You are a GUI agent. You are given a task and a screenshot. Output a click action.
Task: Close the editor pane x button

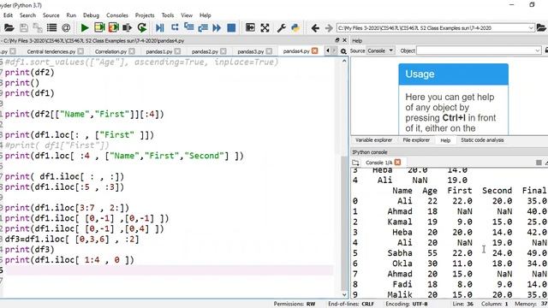pos(344,40)
